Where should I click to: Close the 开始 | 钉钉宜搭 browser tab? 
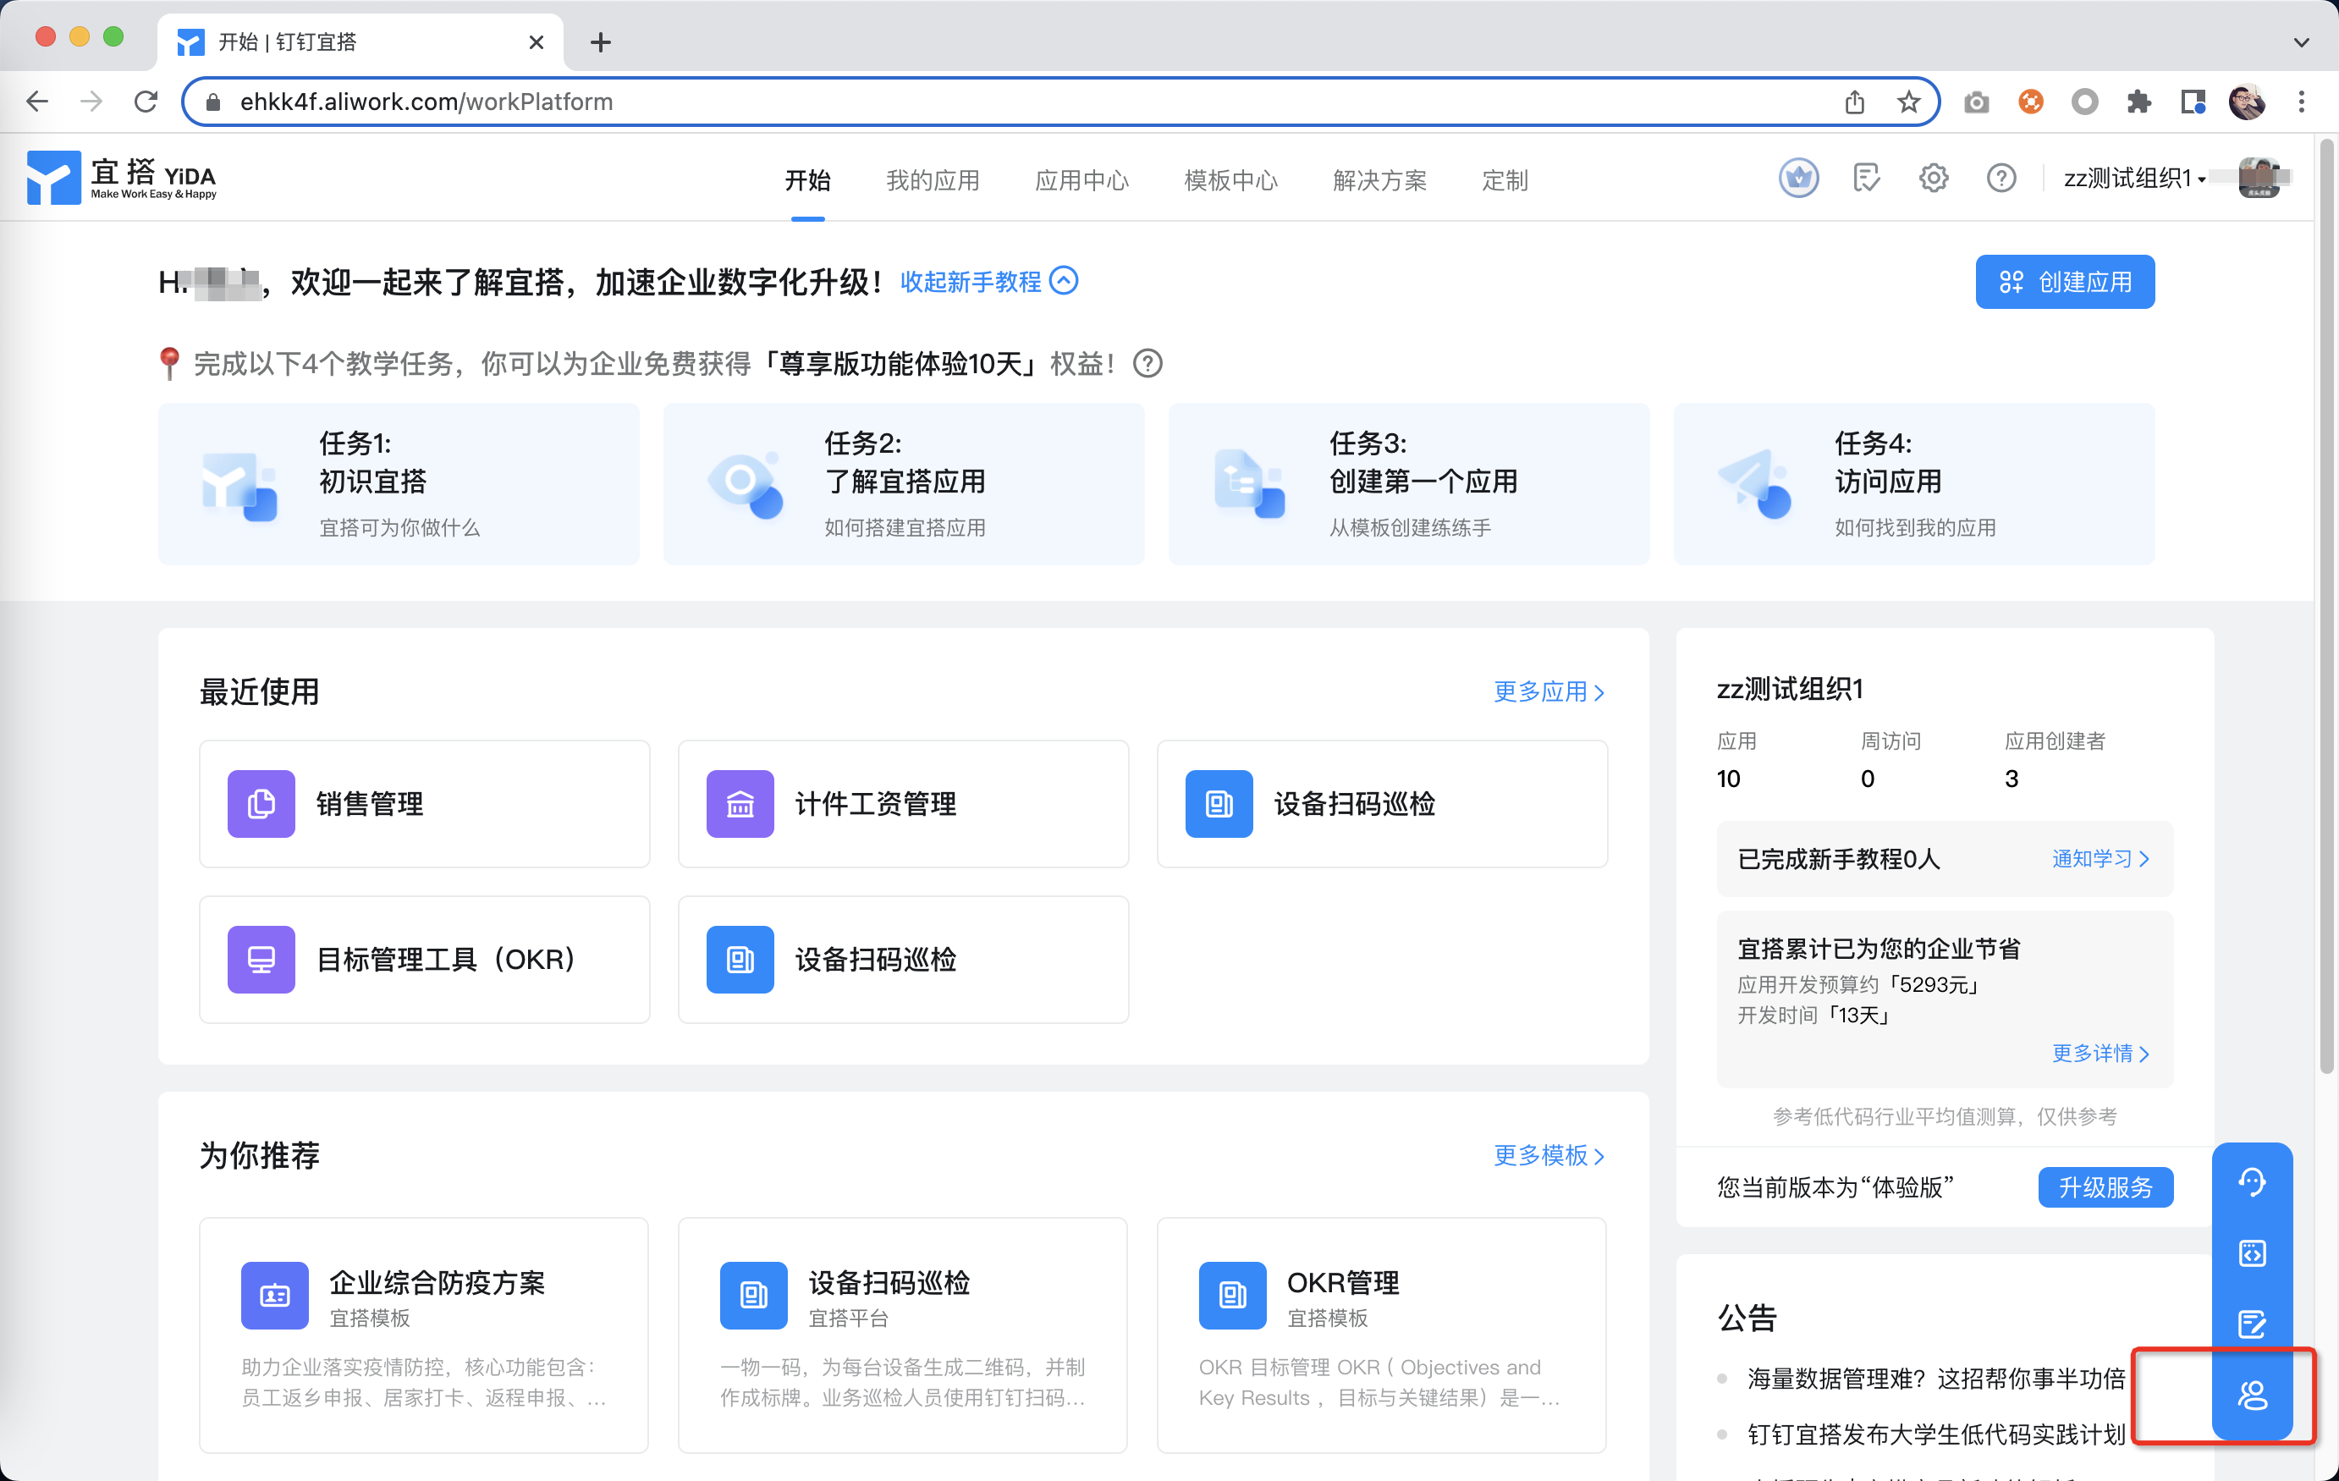535,41
